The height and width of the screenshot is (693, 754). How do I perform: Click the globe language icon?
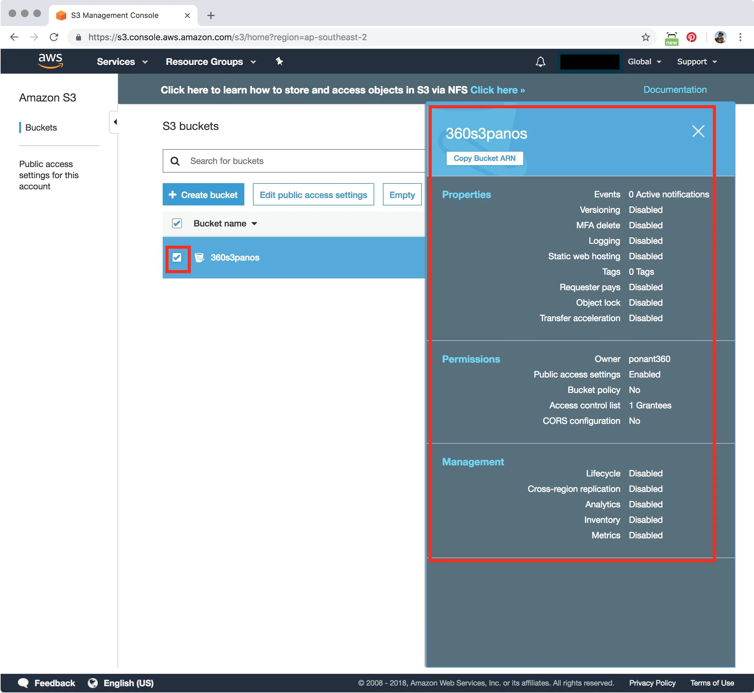click(93, 683)
